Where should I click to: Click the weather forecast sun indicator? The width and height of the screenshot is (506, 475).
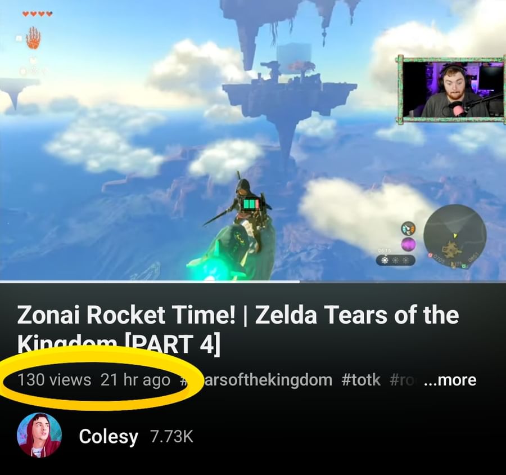(395, 261)
